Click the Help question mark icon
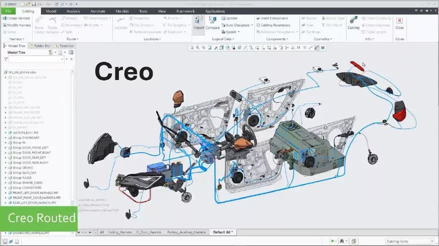This screenshot has height=246, width=439. (x=435, y=11)
